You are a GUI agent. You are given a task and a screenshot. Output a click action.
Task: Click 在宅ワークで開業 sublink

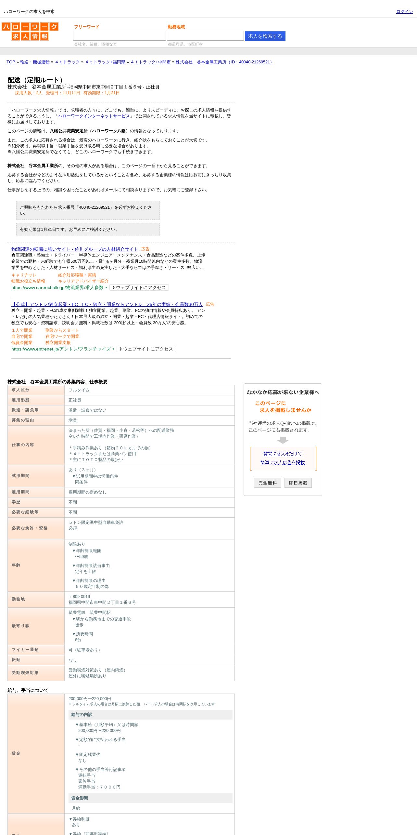coord(62,337)
